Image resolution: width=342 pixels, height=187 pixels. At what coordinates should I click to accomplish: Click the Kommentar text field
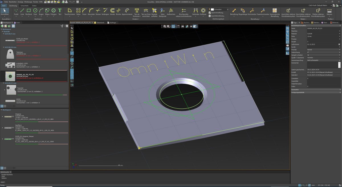click(x=322, y=65)
